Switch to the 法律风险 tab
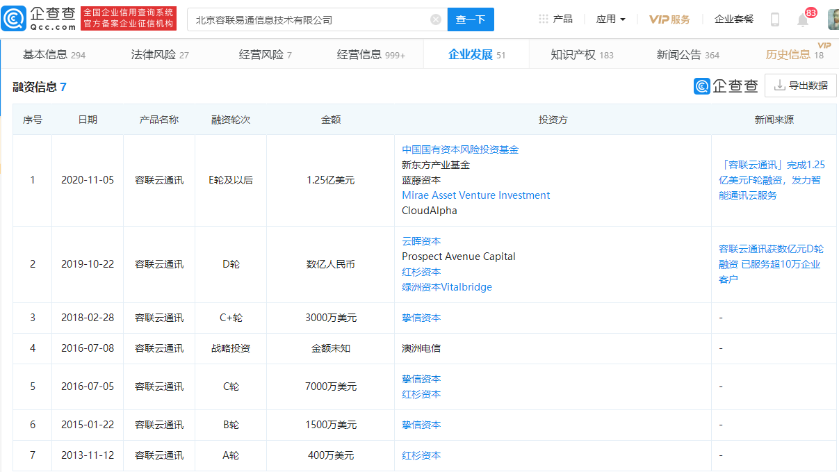This screenshot has height=472, width=839. [160, 54]
